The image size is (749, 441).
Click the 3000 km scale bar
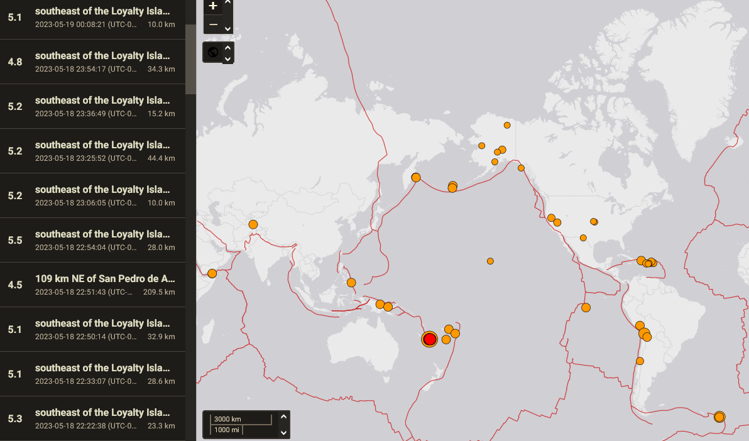pyautogui.click(x=241, y=419)
